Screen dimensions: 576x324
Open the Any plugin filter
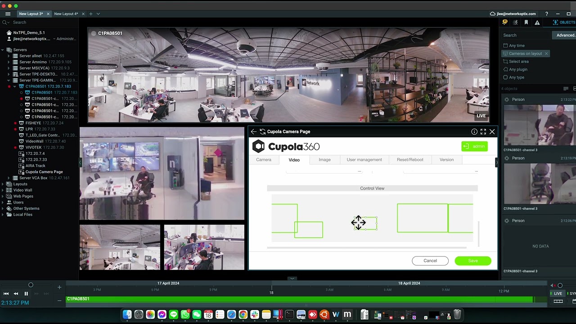click(x=515, y=69)
